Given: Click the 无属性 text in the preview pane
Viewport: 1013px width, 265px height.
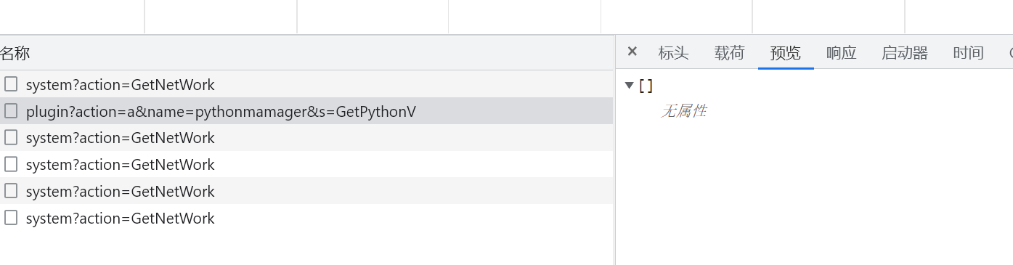Looking at the screenshot, I should (x=684, y=111).
